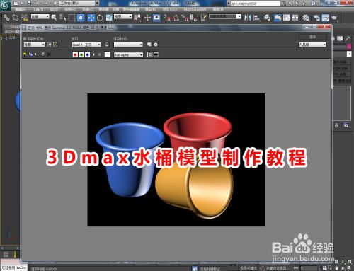This screenshot has height=271, width=354.
Task: Select the Select and Rotate tool
Action: (100, 18)
